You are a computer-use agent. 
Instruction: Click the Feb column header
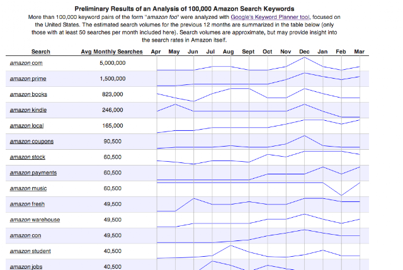341,52
